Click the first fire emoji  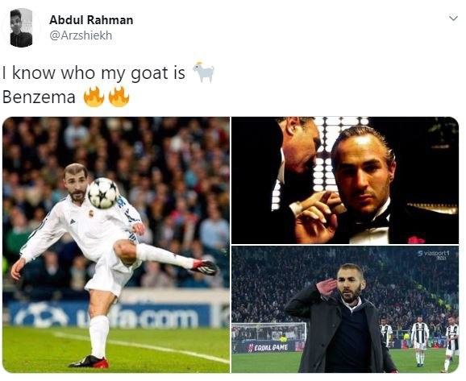click(x=94, y=97)
